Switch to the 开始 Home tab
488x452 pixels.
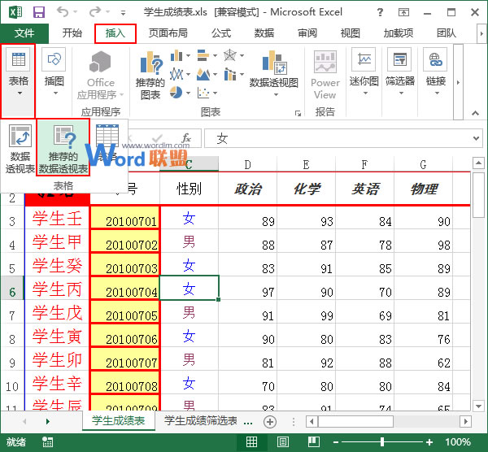tap(72, 33)
